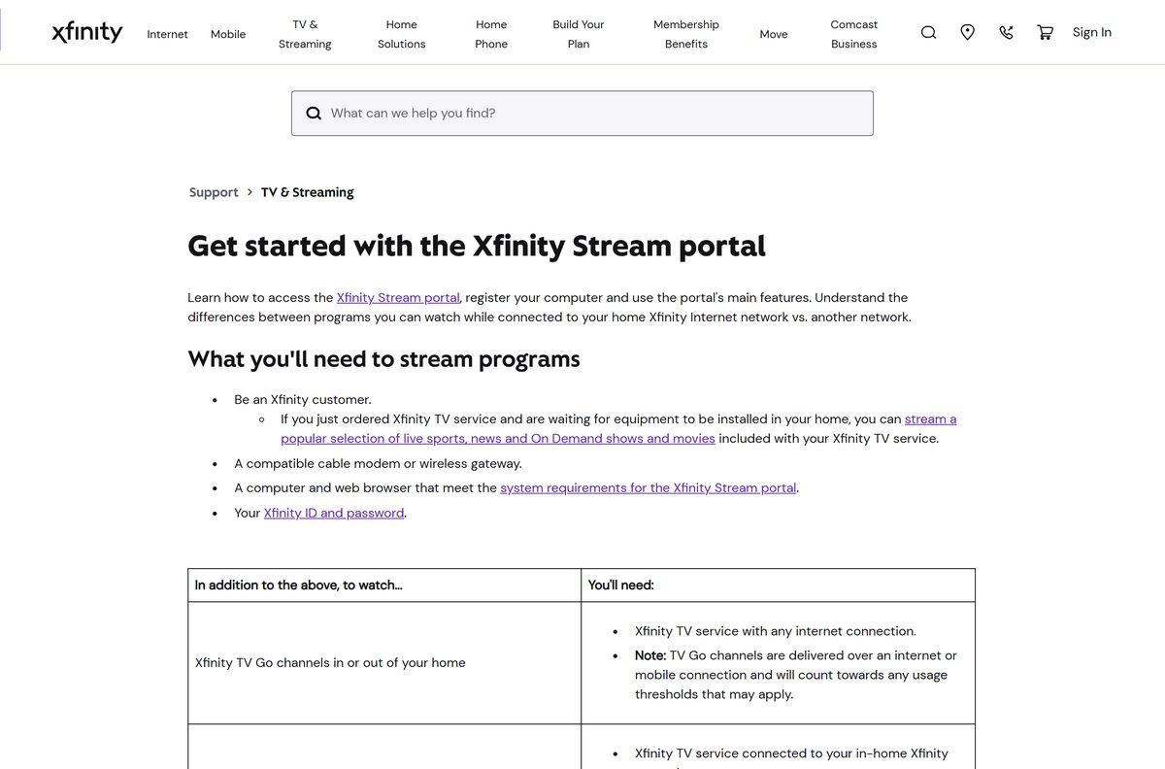Click 'In addition to the above, to watch...' header cell

coord(384,585)
